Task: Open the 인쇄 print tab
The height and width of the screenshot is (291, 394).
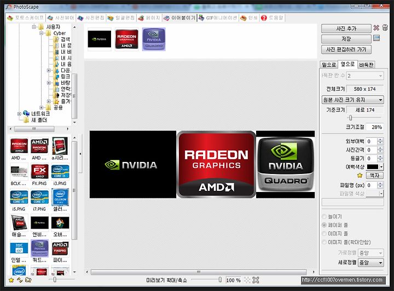Action: [x=249, y=18]
